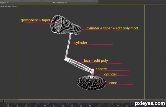Select the geosphere bulb inside lamp head
This screenshot has width=166, height=107.
click(58, 25)
